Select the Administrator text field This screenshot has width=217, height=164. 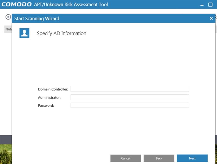coord(130,97)
